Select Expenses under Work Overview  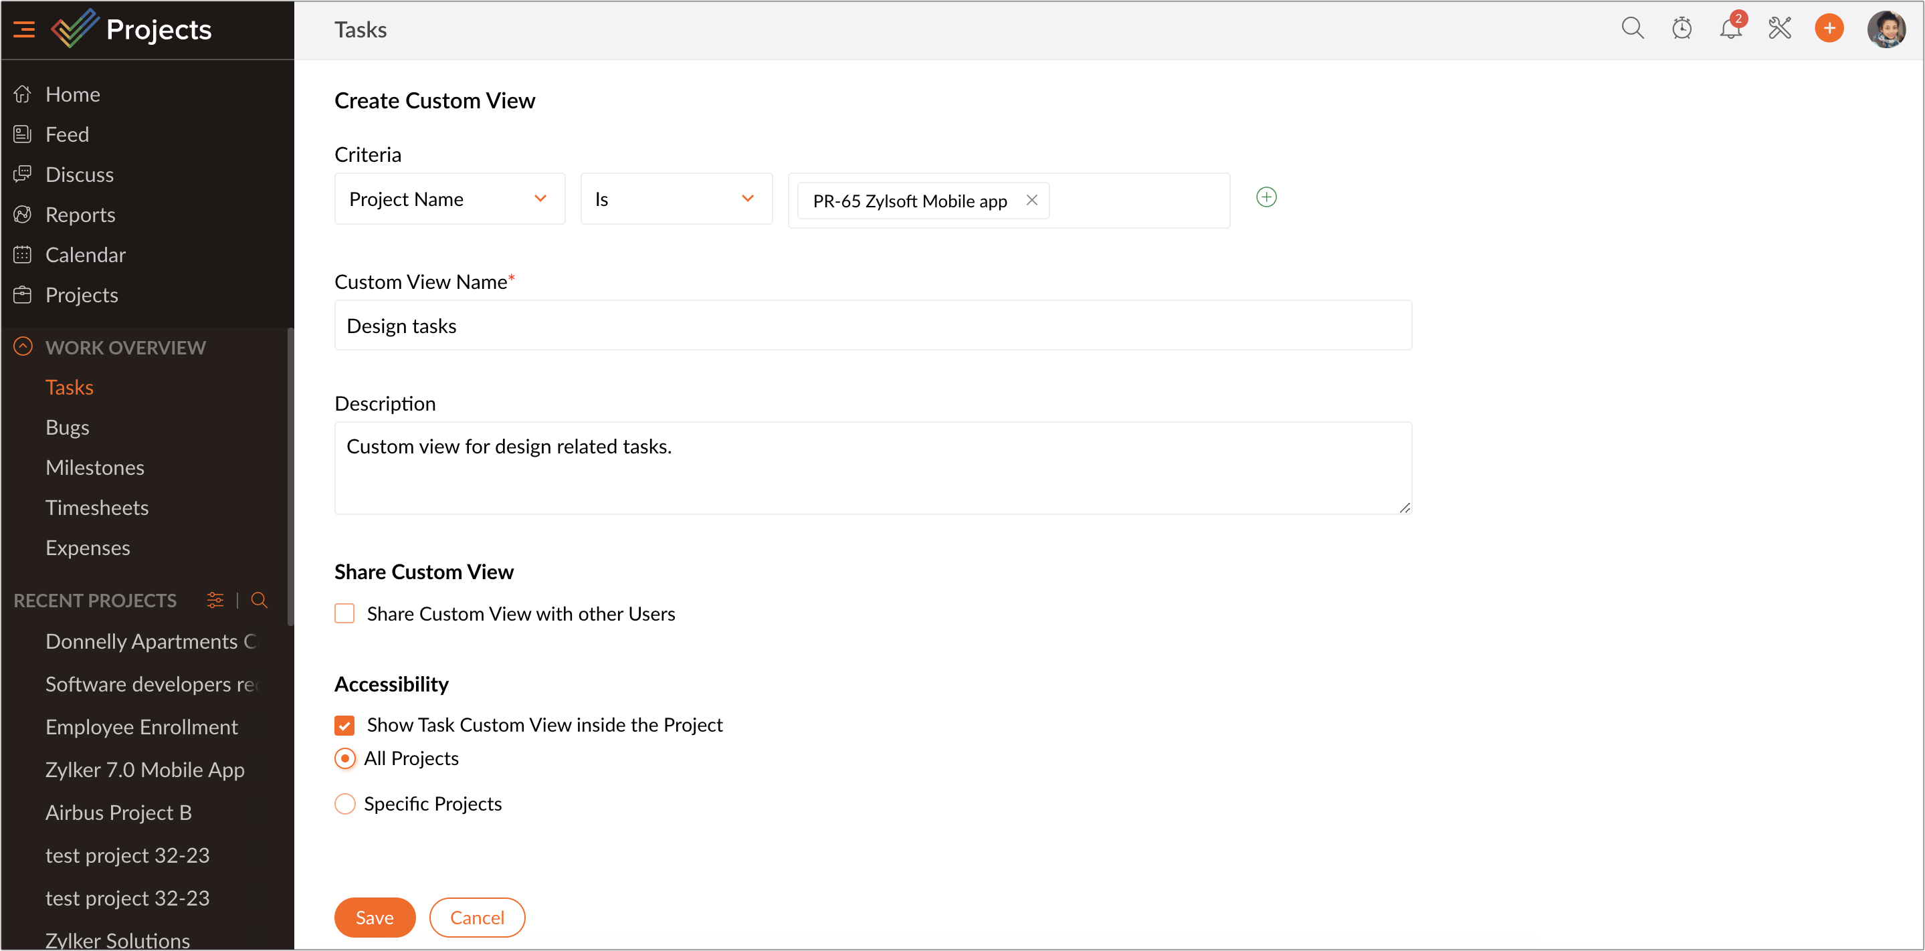coord(88,548)
